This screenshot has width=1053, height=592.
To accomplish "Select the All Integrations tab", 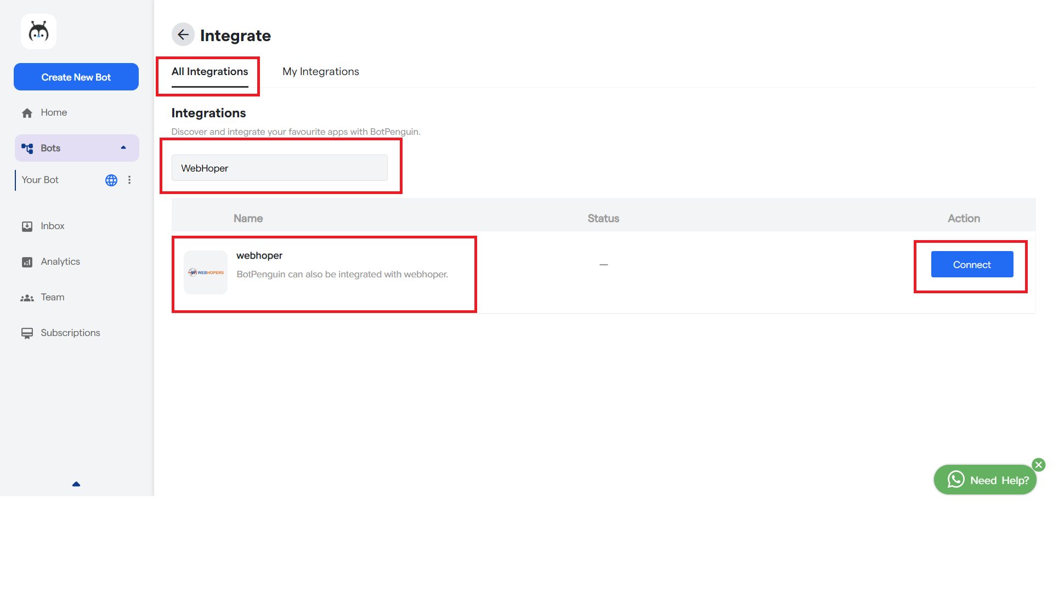I will (x=210, y=72).
